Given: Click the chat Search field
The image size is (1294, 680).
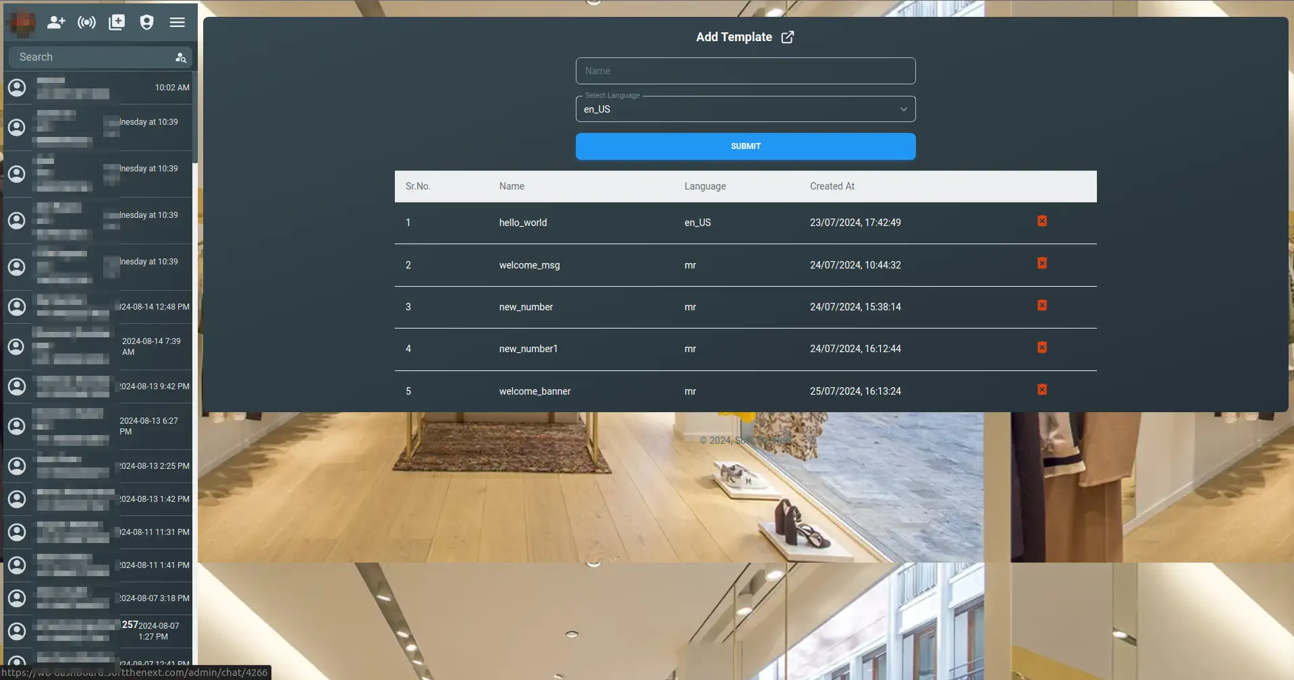Looking at the screenshot, I should coord(91,57).
